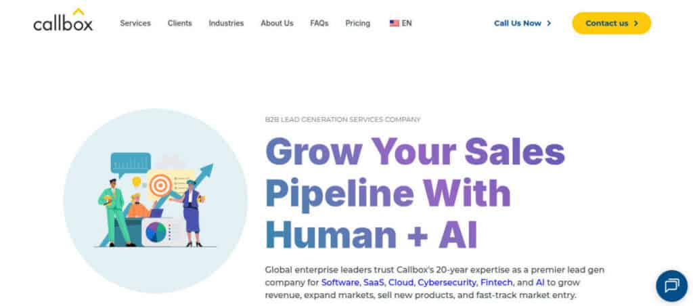The image size is (693, 306).
Task: Open the FAQs page
Action: coord(319,23)
